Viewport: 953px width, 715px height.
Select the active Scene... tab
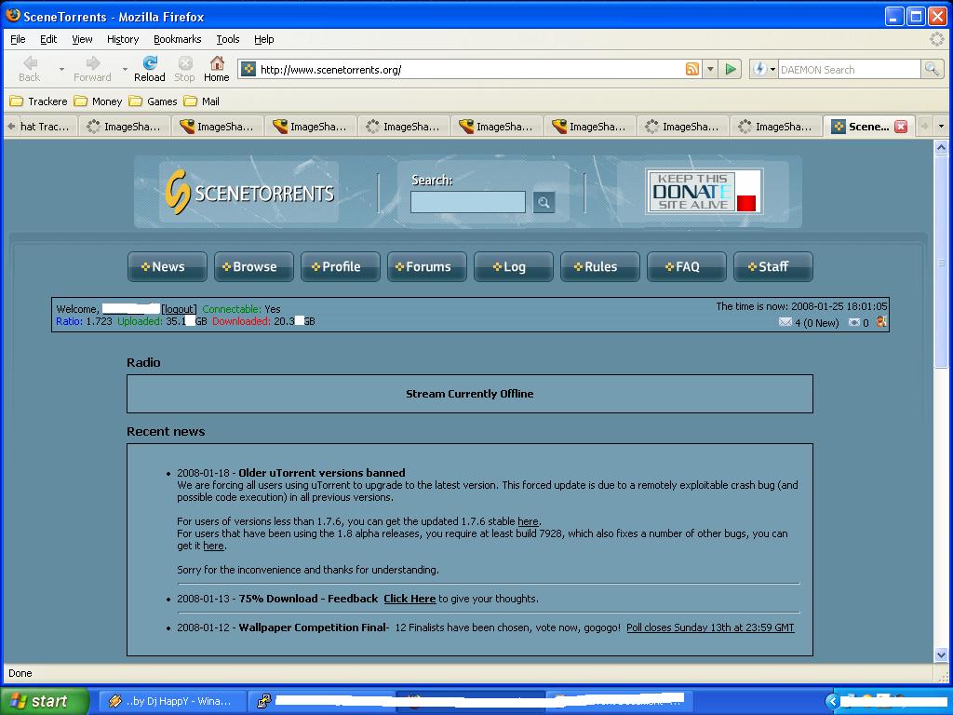tap(868, 127)
